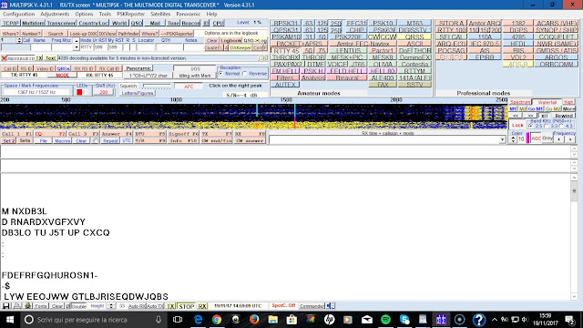
Task: Open the Configuration menu
Action: tap(18, 15)
